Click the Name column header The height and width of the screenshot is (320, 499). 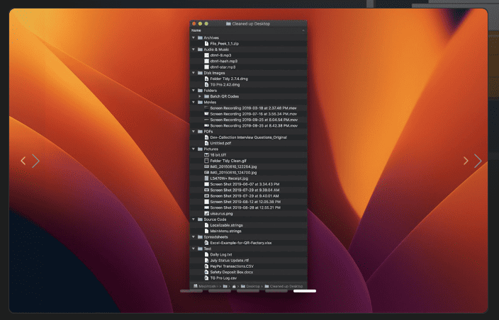click(x=196, y=30)
